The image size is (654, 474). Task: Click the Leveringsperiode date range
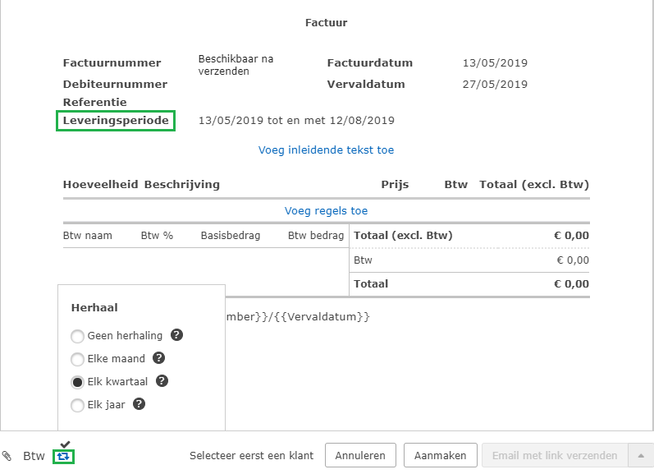pyautogui.click(x=296, y=121)
